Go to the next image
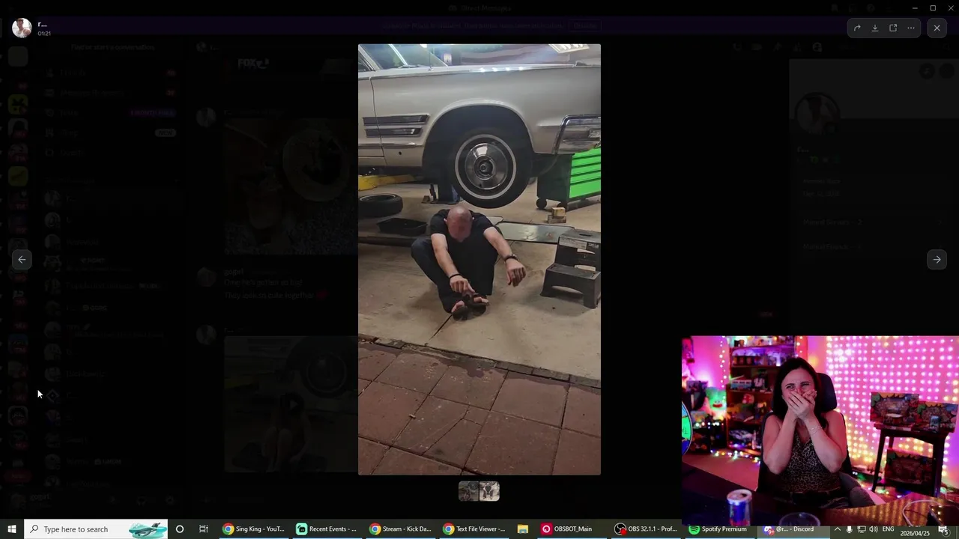959x539 pixels. [937, 259]
